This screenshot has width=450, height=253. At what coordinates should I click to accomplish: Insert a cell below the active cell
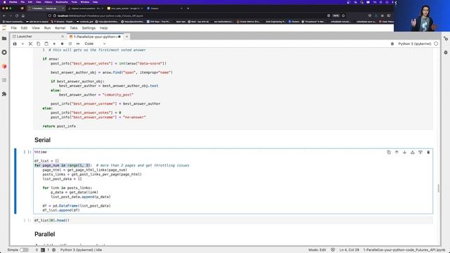[420, 153]
